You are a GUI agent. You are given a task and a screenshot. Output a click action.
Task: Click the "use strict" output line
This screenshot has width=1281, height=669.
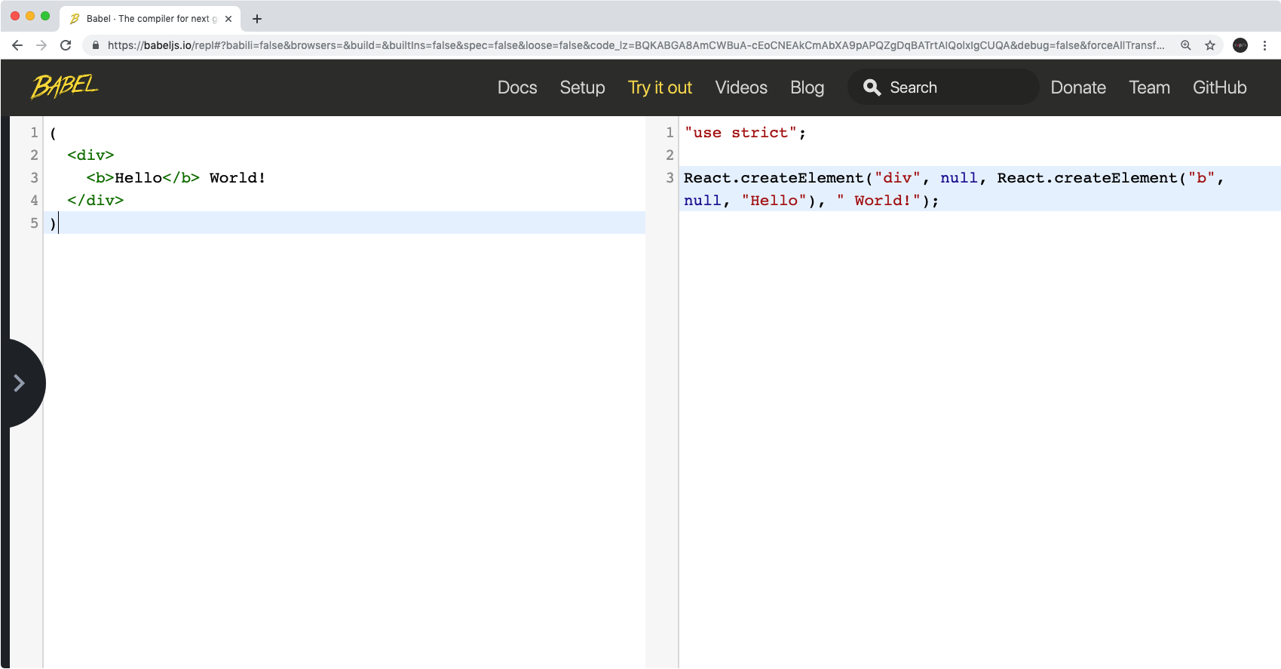coord(745,133)
